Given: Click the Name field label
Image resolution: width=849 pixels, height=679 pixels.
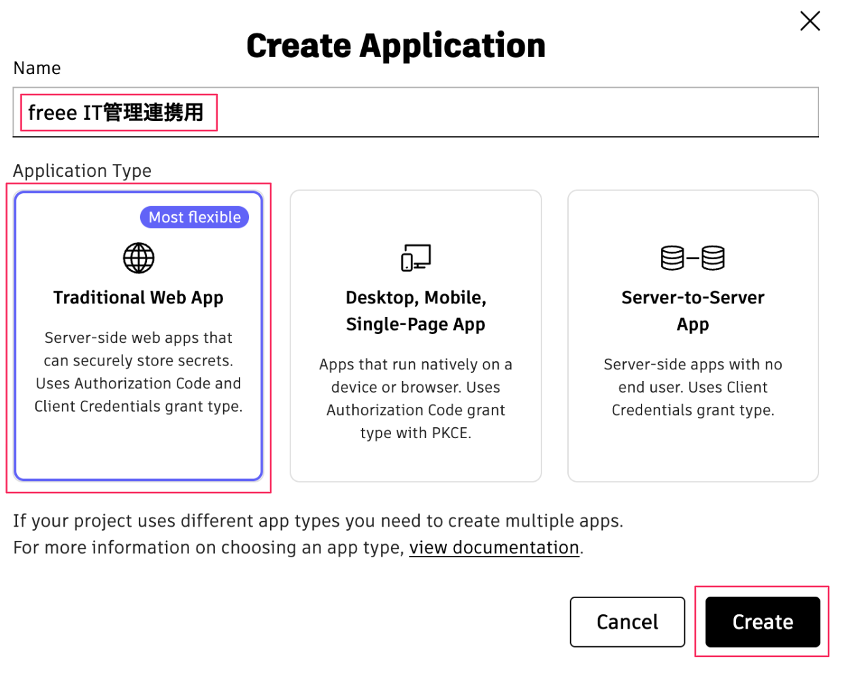Looking at the screenshot, I should 37,68.
